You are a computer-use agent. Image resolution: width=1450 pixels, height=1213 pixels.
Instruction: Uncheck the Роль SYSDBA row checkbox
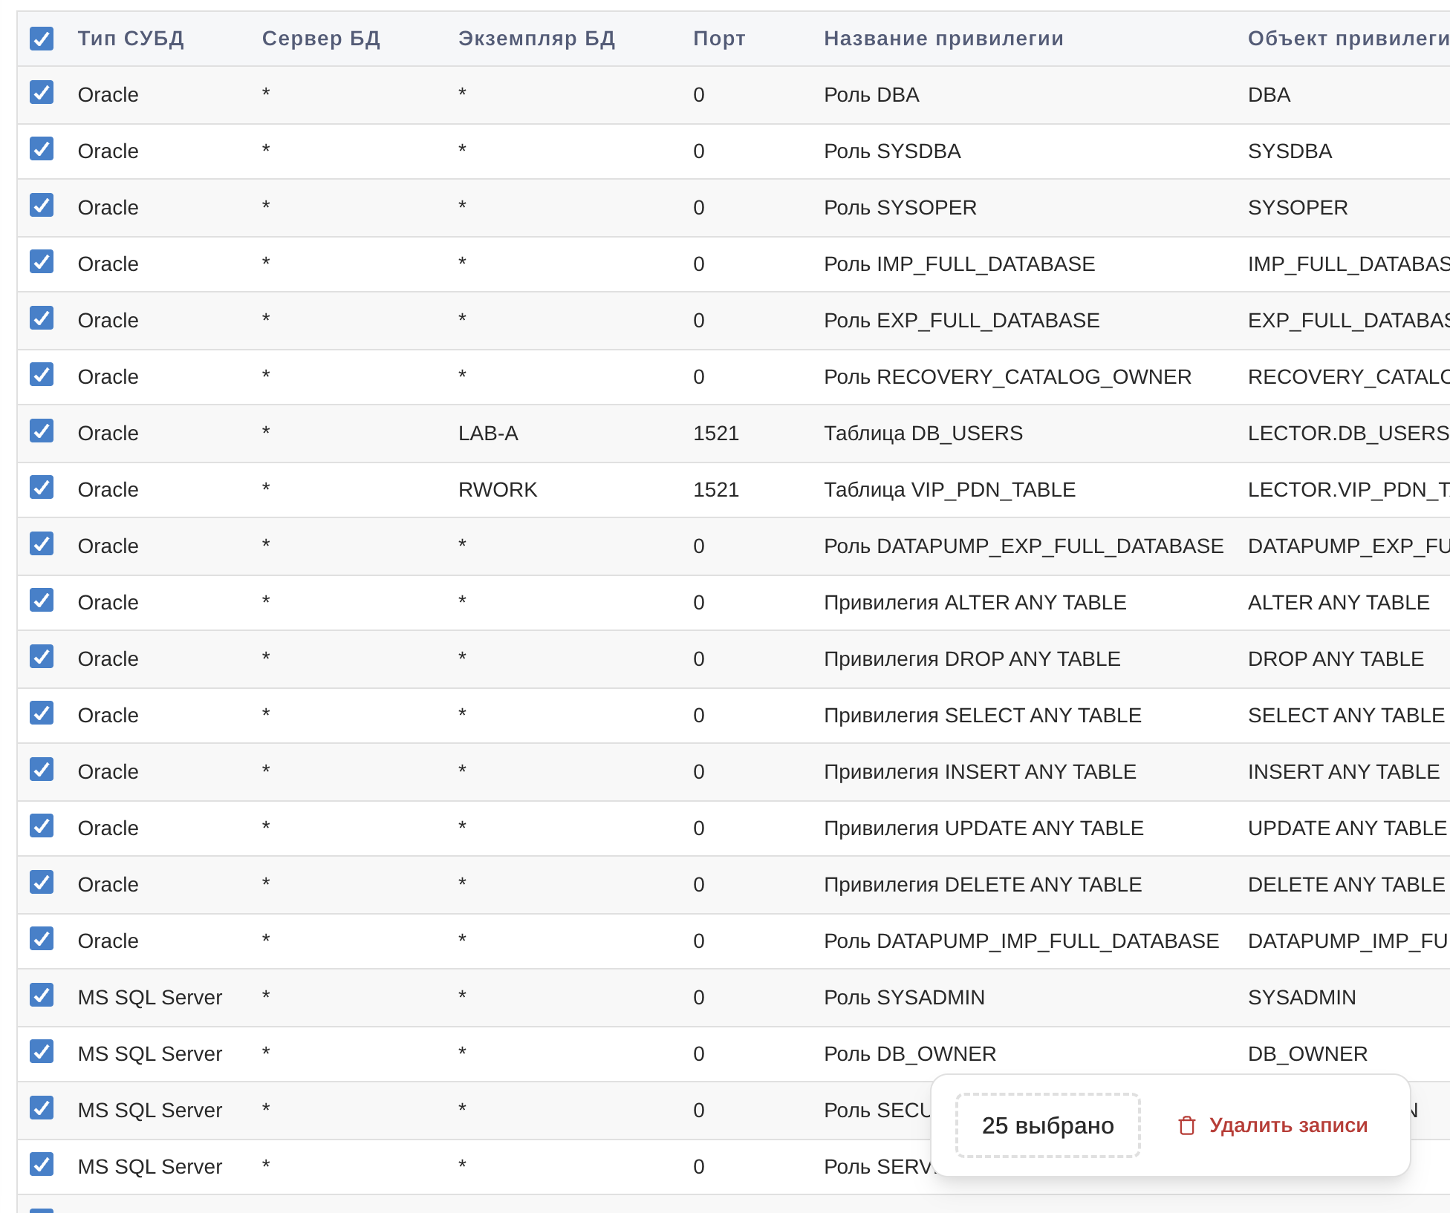(42, 149)
